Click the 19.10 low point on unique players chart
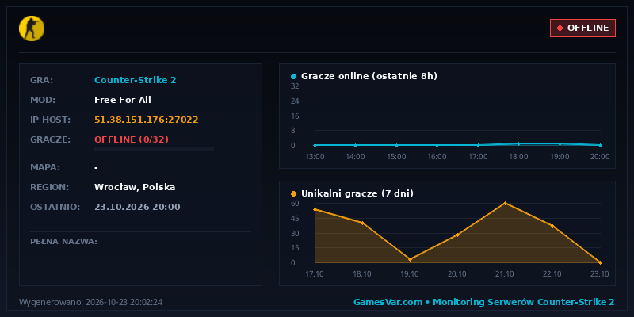Viewport: 634px width, 317px height. click(x=410, y=259)
